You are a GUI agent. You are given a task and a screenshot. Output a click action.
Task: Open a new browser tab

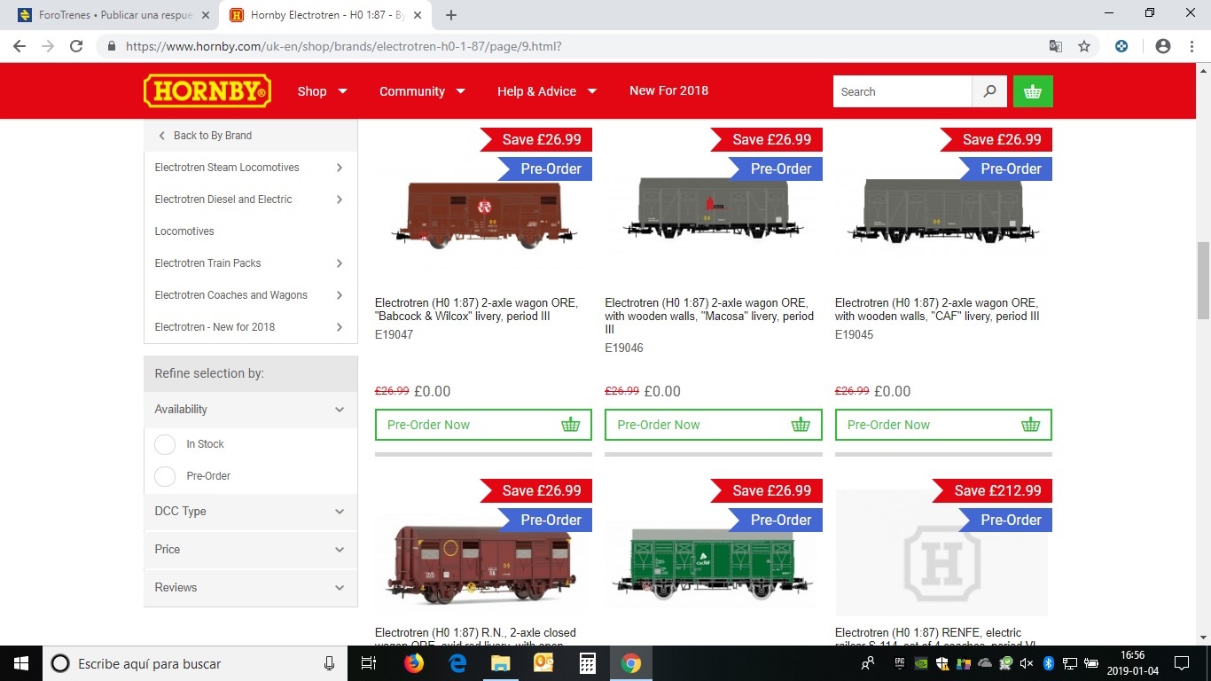coord(450,15)
